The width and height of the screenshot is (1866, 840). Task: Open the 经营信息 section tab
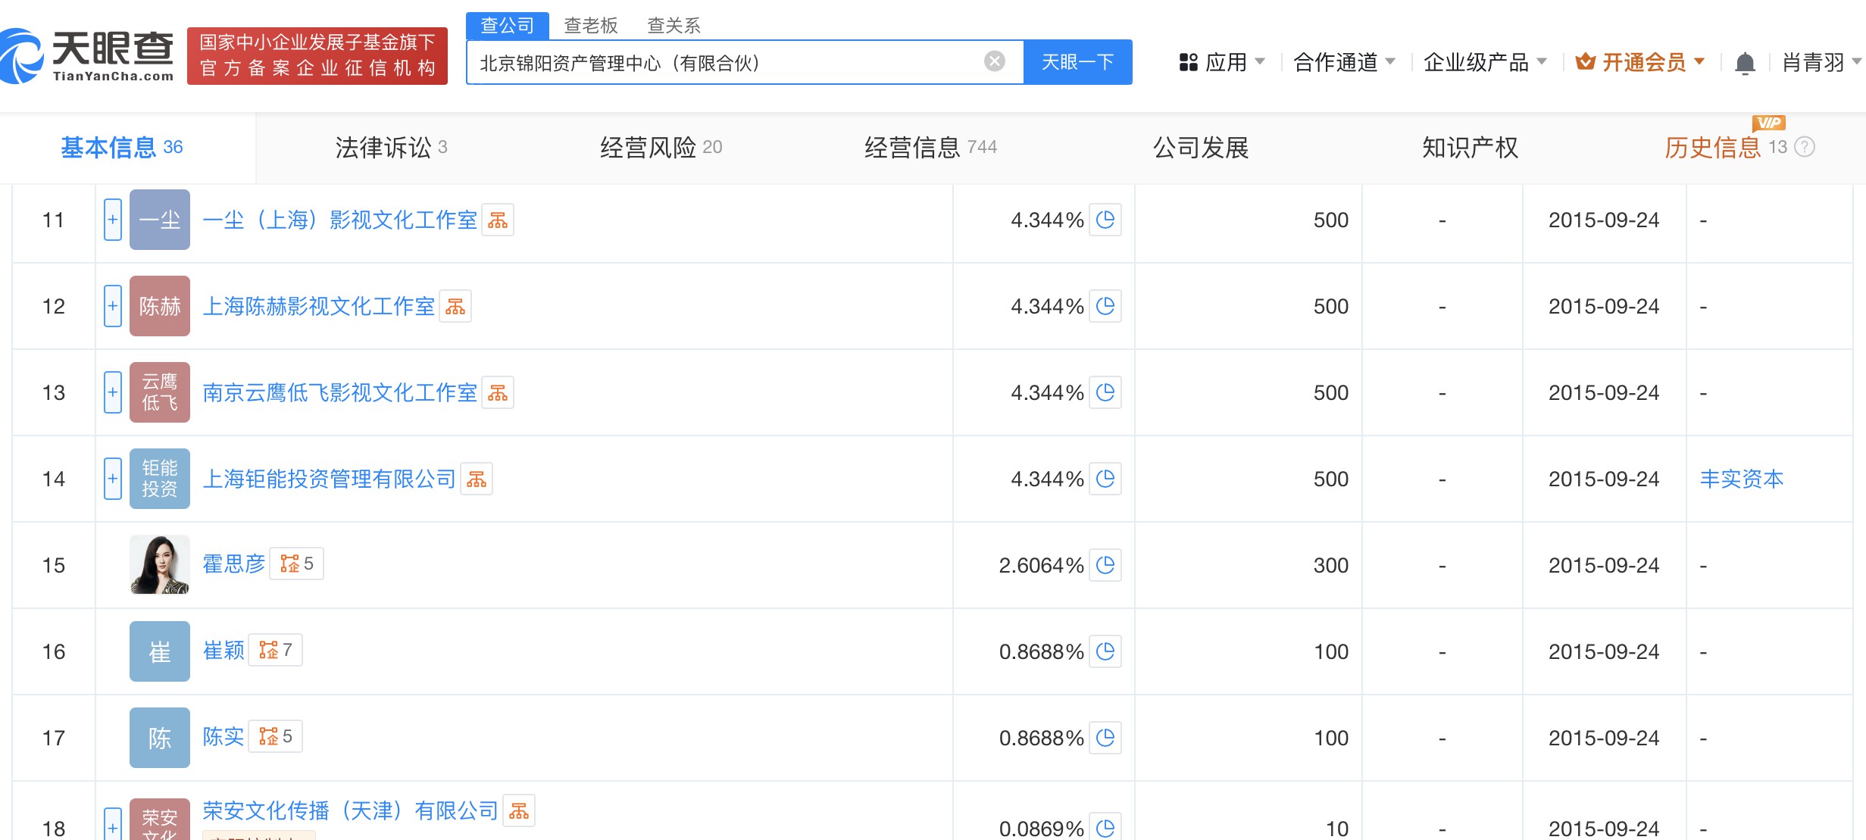point(930,147)
